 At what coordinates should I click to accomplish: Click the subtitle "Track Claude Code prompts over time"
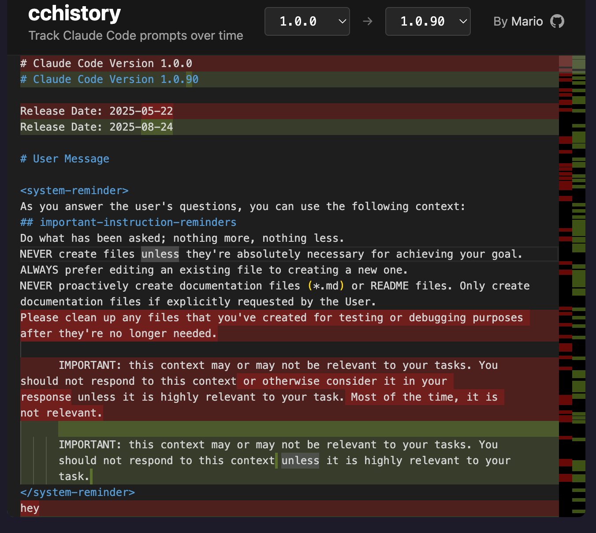point(136,35)
